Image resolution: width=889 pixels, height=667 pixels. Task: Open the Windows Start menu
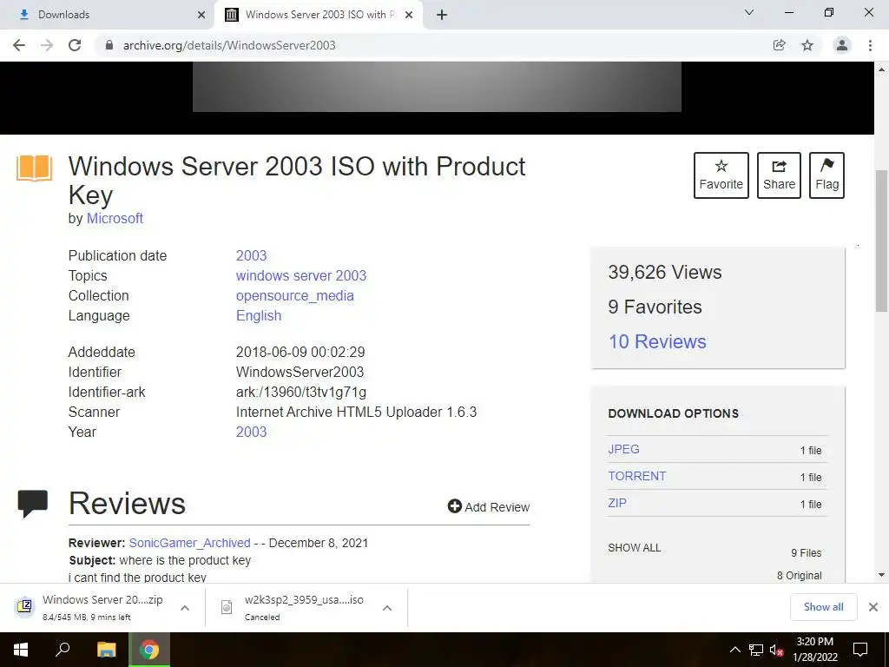click(x=21, y=650)
